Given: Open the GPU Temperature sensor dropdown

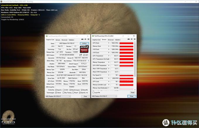Looking at the screenshot, I should coord(109,56).
